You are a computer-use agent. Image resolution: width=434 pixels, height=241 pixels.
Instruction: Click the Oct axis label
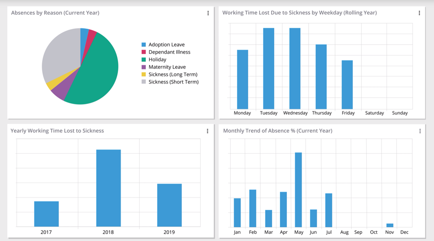tap(374, 232)
